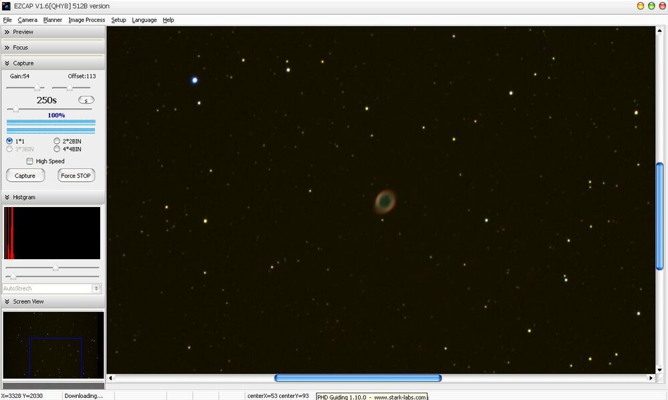Screen dimensions: 668x400
Task: Choose 4*4BIN binning mode
Action: coord(57,149)
